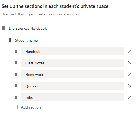The height and width of the screenshot is (114, 136).
Task: Remove the Handouts section
Action: [130, 51]
